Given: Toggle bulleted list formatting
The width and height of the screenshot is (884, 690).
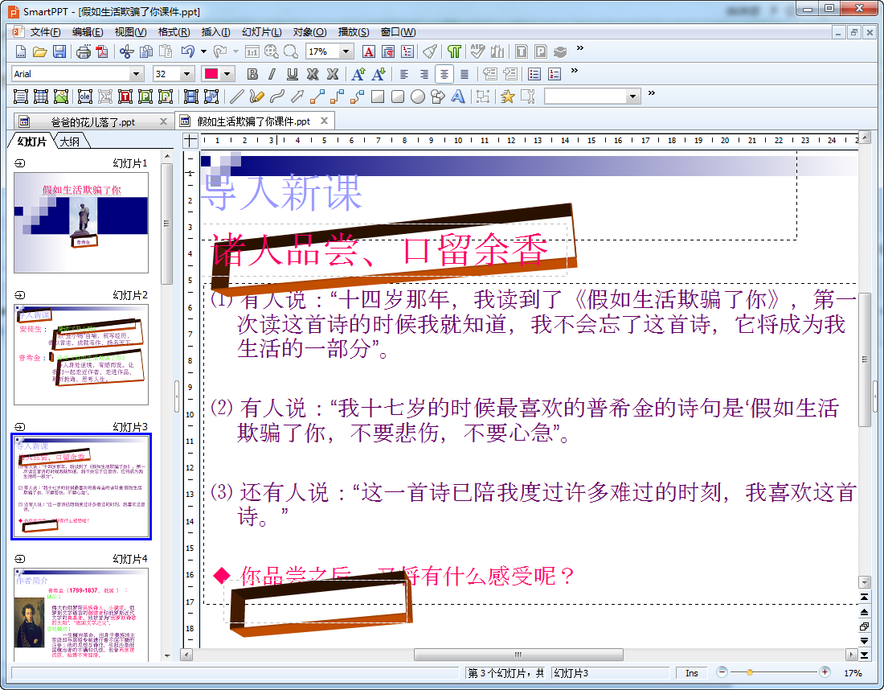Looking at the screenshot, I should (534, 74).
